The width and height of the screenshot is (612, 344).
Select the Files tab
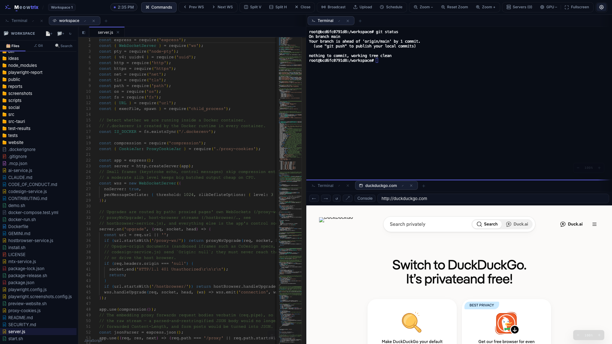click(13, 46)
